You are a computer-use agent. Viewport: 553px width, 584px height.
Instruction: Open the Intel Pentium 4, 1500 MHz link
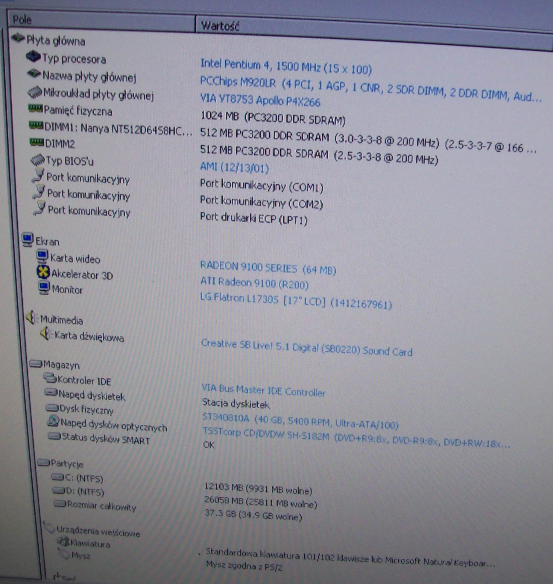click(x=286, y=66)
